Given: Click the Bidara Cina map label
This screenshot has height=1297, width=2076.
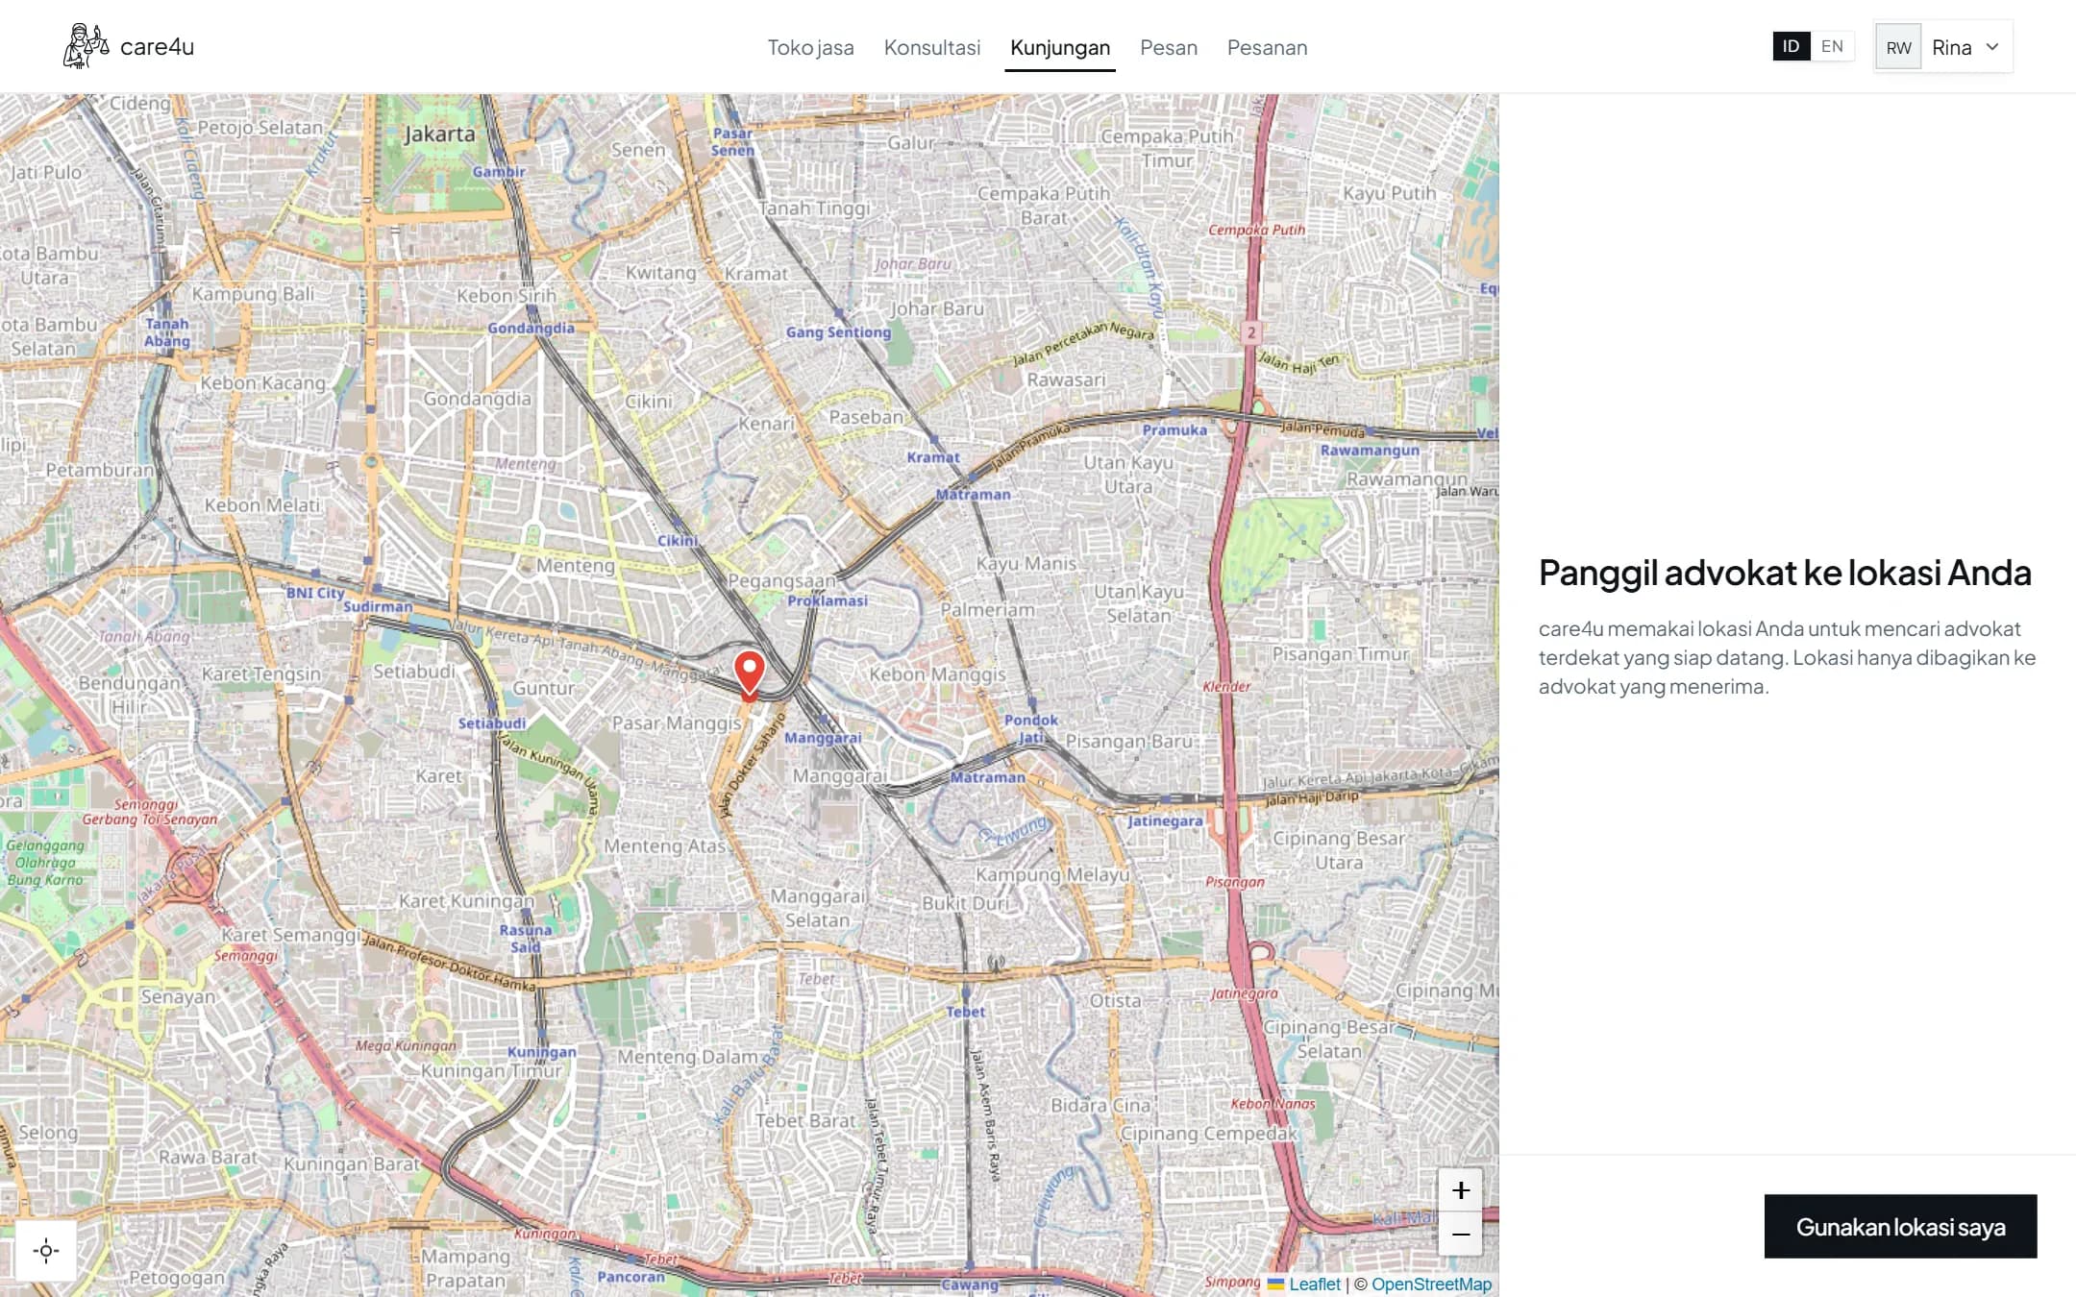Looking at the screenshot, I should (x=1100, y=1105).
